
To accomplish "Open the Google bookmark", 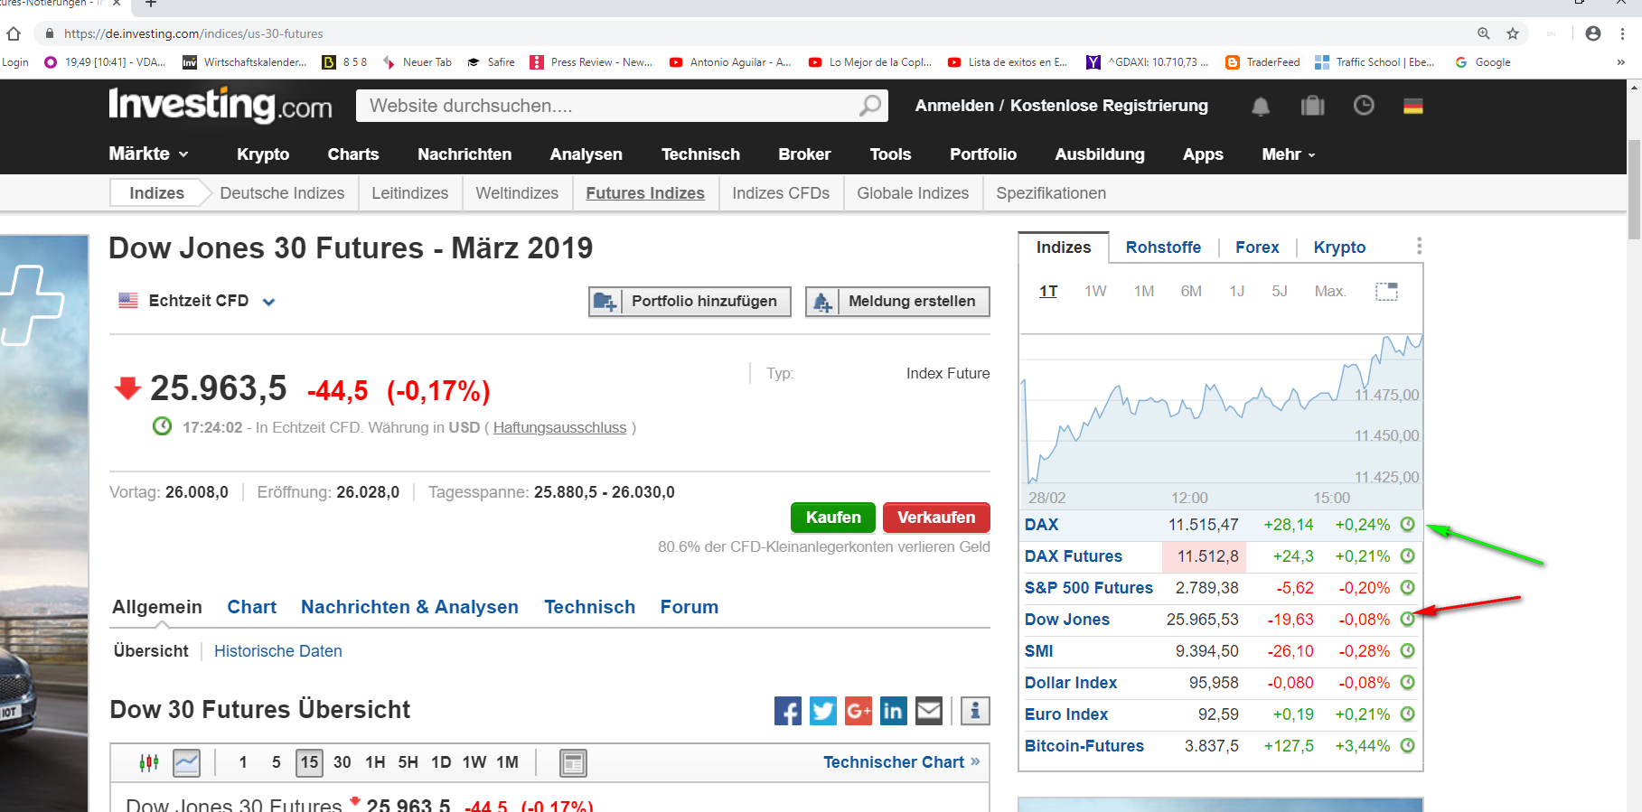I will pyautogui.click(x=1483, y=62).
